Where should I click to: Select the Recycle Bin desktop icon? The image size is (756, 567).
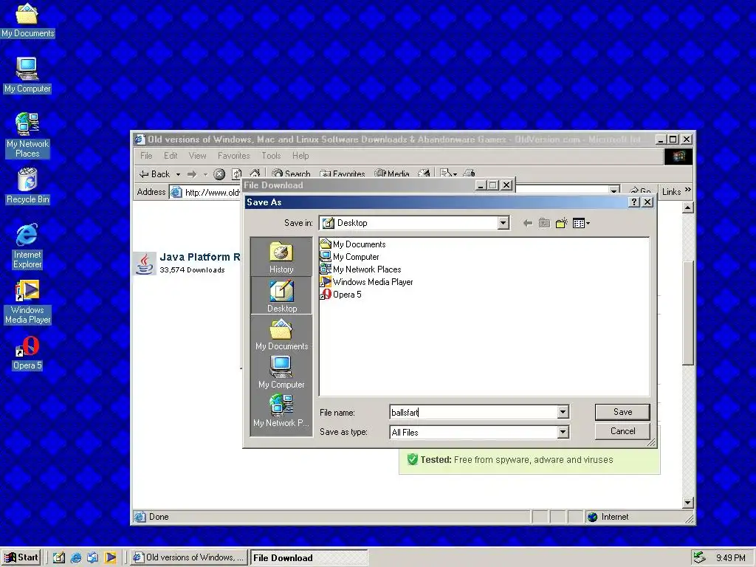click(x=27, y=186)
